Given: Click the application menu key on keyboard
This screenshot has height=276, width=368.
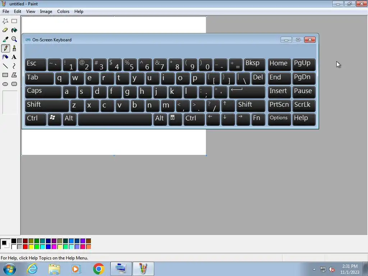Looking at the screenshot, I should click(x=175, y=119).
